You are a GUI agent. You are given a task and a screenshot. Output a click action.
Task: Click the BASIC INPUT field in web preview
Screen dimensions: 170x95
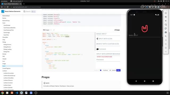tap(108, 34)
